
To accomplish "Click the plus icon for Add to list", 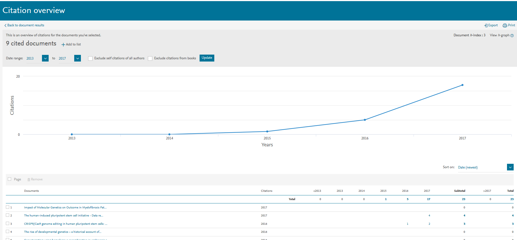I will [63, 45].
